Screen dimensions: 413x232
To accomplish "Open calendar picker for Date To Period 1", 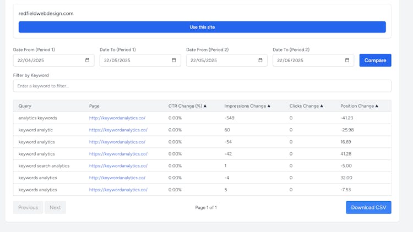I will point(174,60).
